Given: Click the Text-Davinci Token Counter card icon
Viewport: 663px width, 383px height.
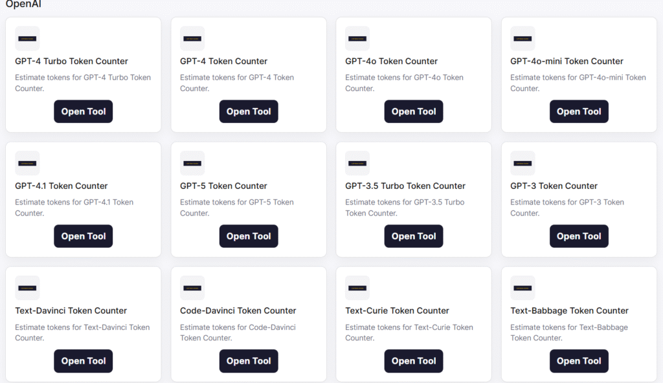Looking at the screenshot, I should (27, 288).
